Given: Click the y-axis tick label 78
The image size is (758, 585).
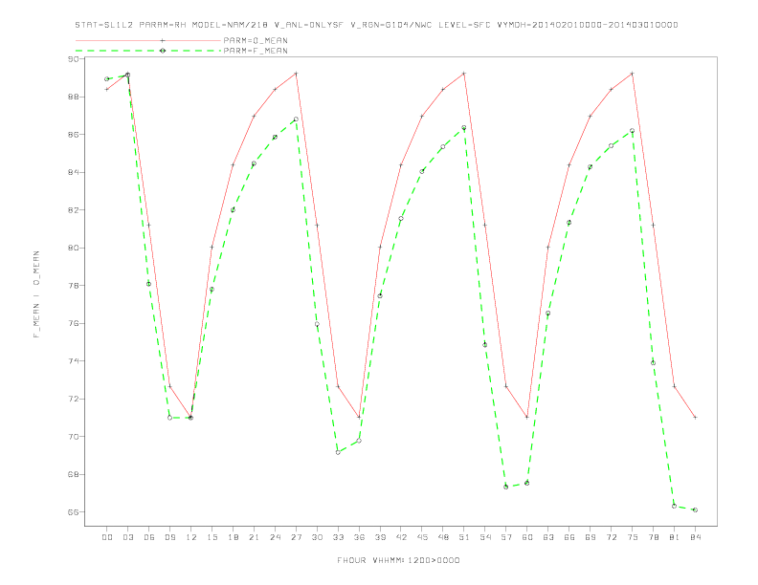Looking at the screenshot, I should 73,286.
